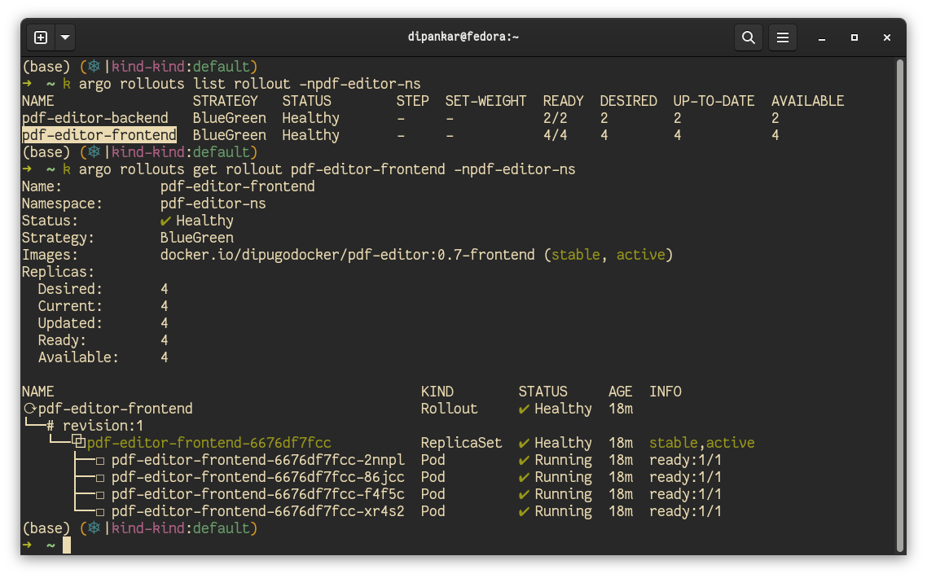Viewport: 927px width, 578px height.
Task: Select pdf-editor-backend in rollout list
Action: point(95,118)
